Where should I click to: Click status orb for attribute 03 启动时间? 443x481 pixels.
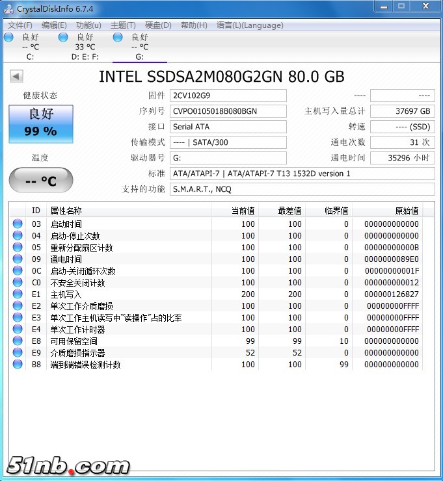(x=17, y=224)
